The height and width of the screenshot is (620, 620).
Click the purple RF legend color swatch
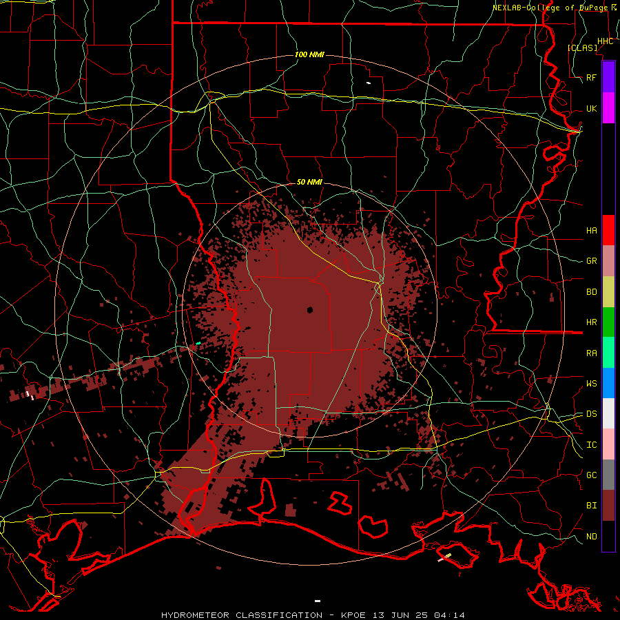click(x=608, y=77)
